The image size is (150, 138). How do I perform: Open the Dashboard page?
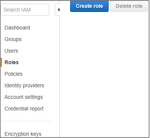click(x=17, y=28)
